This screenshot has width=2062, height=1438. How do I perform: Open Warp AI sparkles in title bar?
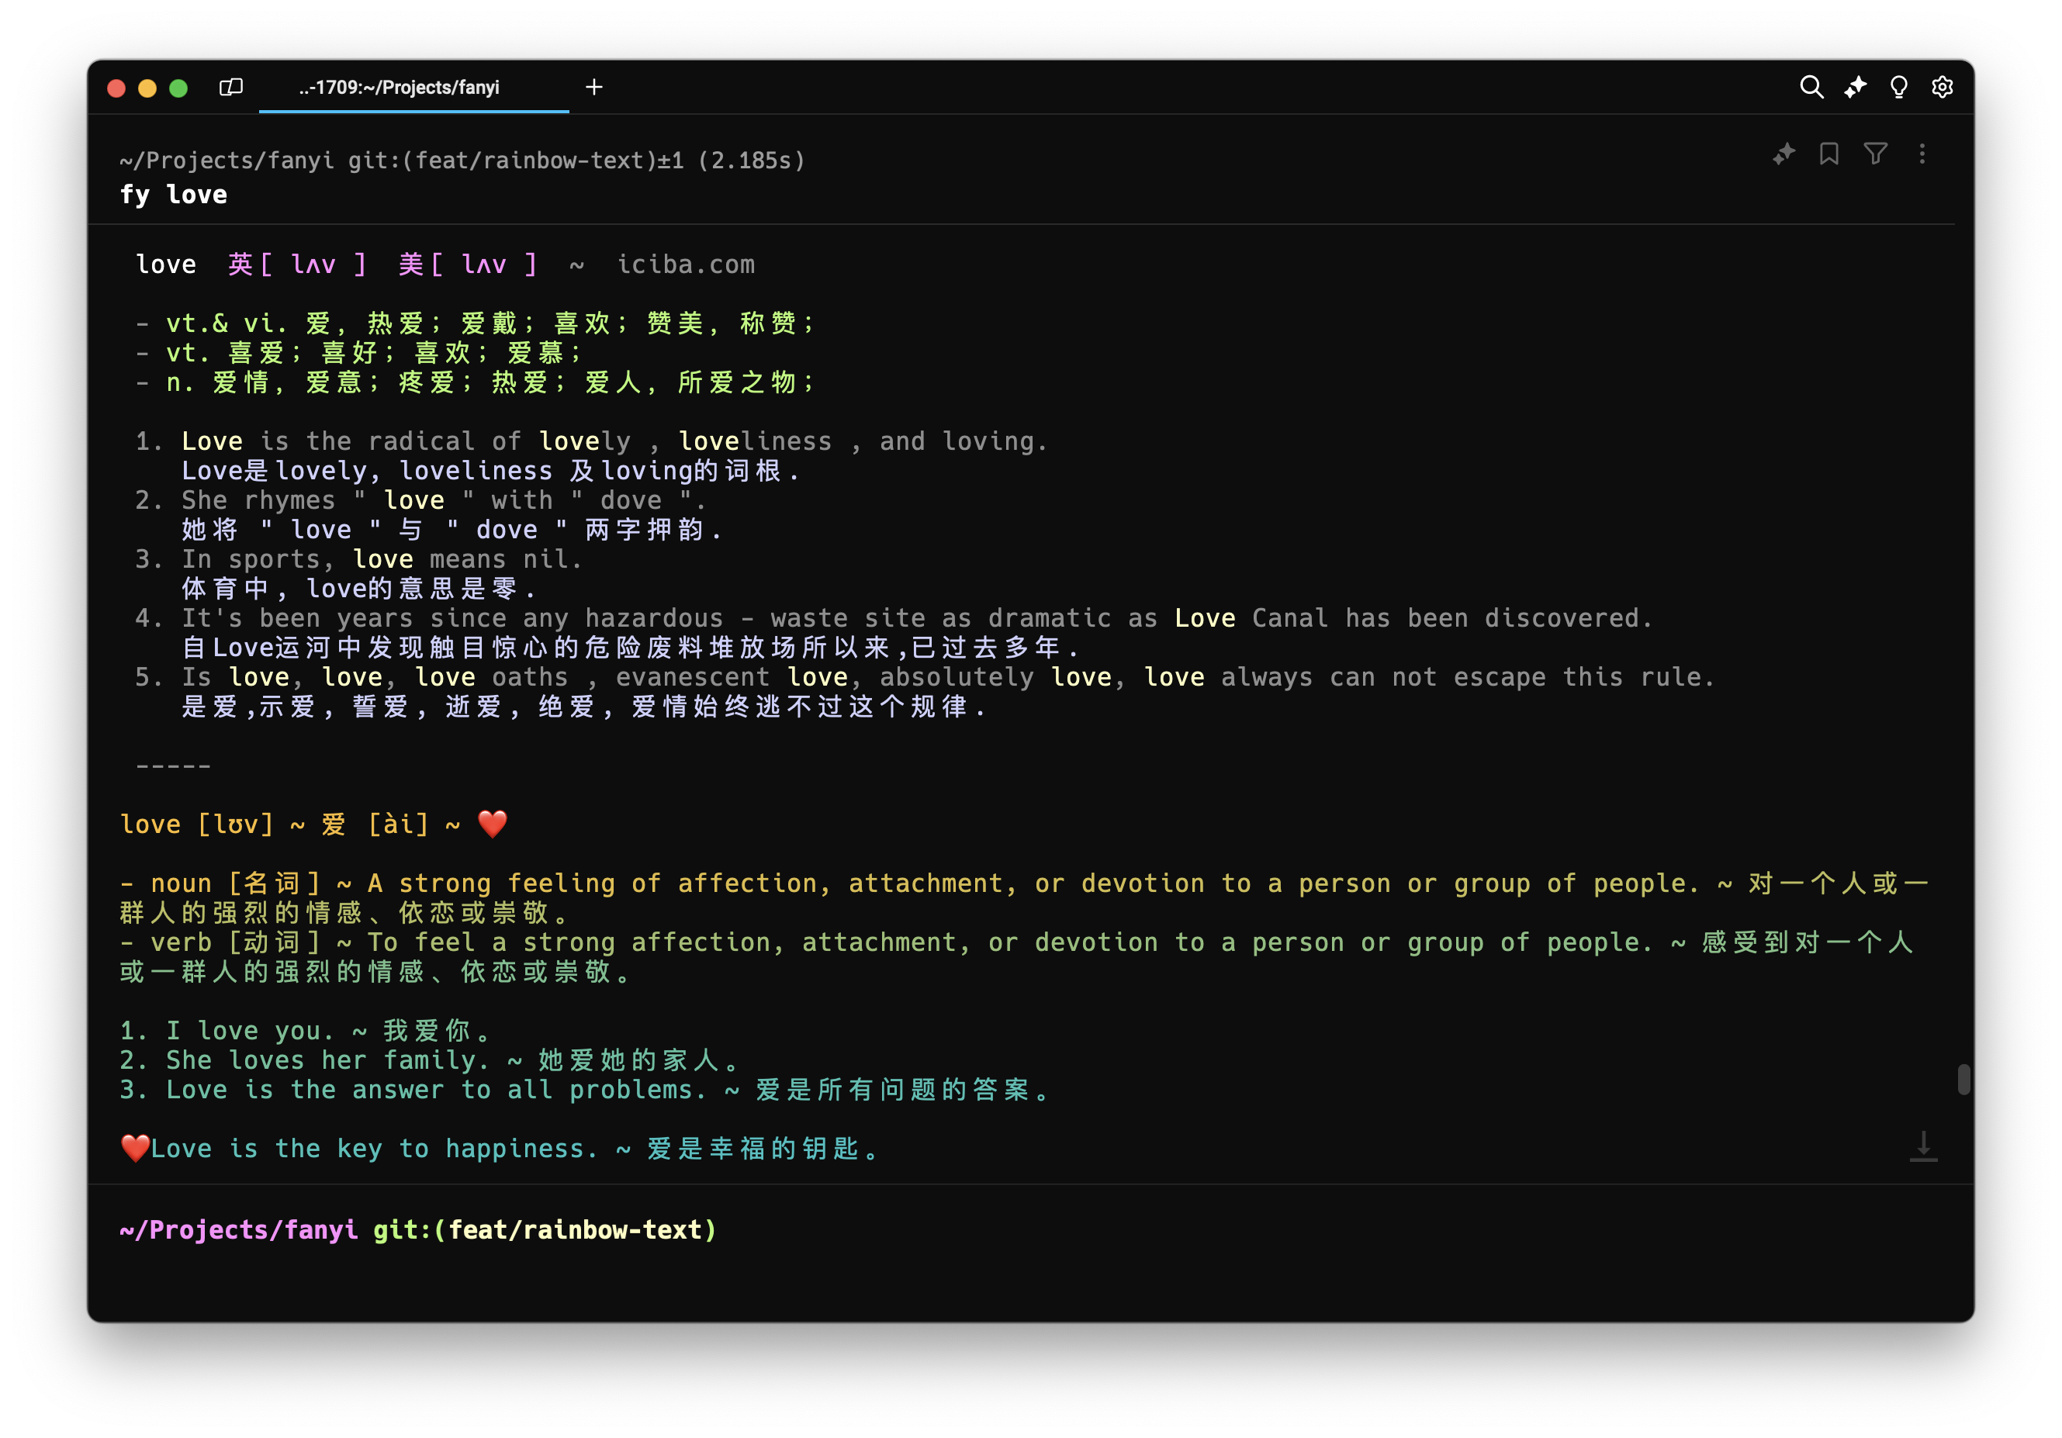point(1855,87)
